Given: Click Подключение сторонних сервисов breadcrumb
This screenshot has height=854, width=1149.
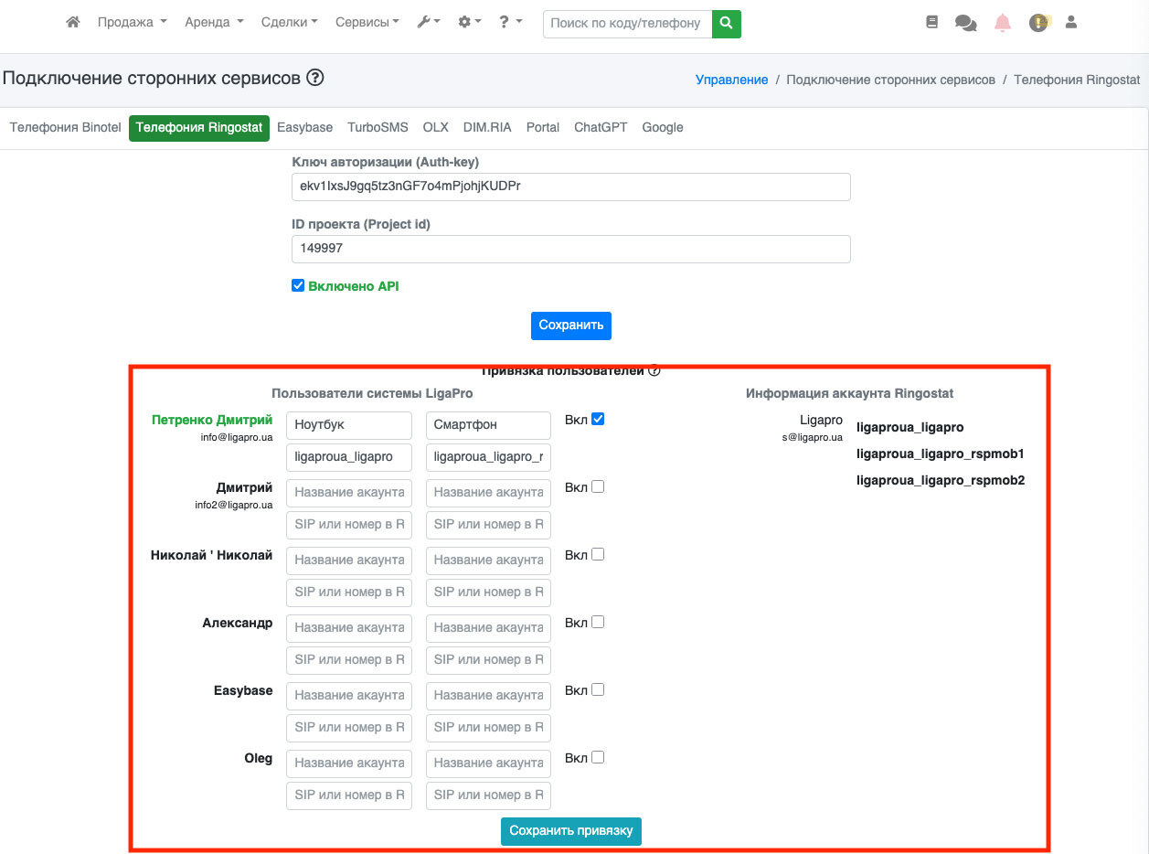Looking at the screenshot, I should click(x=890, y=80).
